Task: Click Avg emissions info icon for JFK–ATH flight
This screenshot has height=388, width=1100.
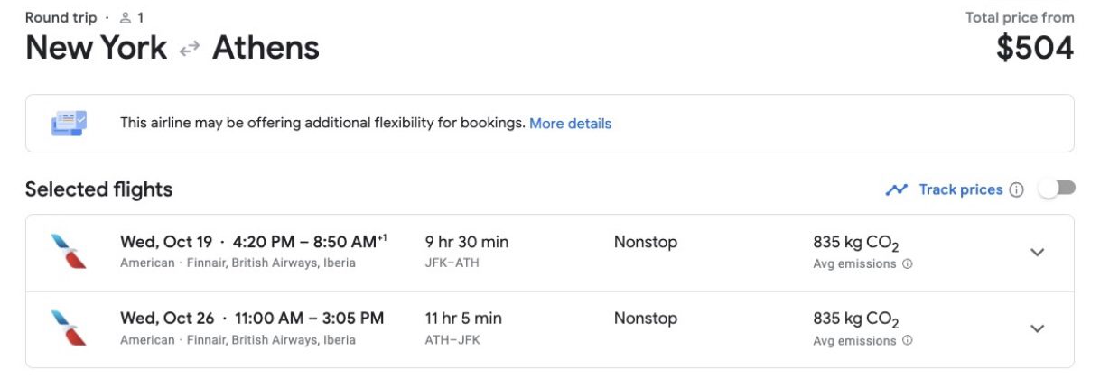Action: pyautogui.click(x=907, y=264)
